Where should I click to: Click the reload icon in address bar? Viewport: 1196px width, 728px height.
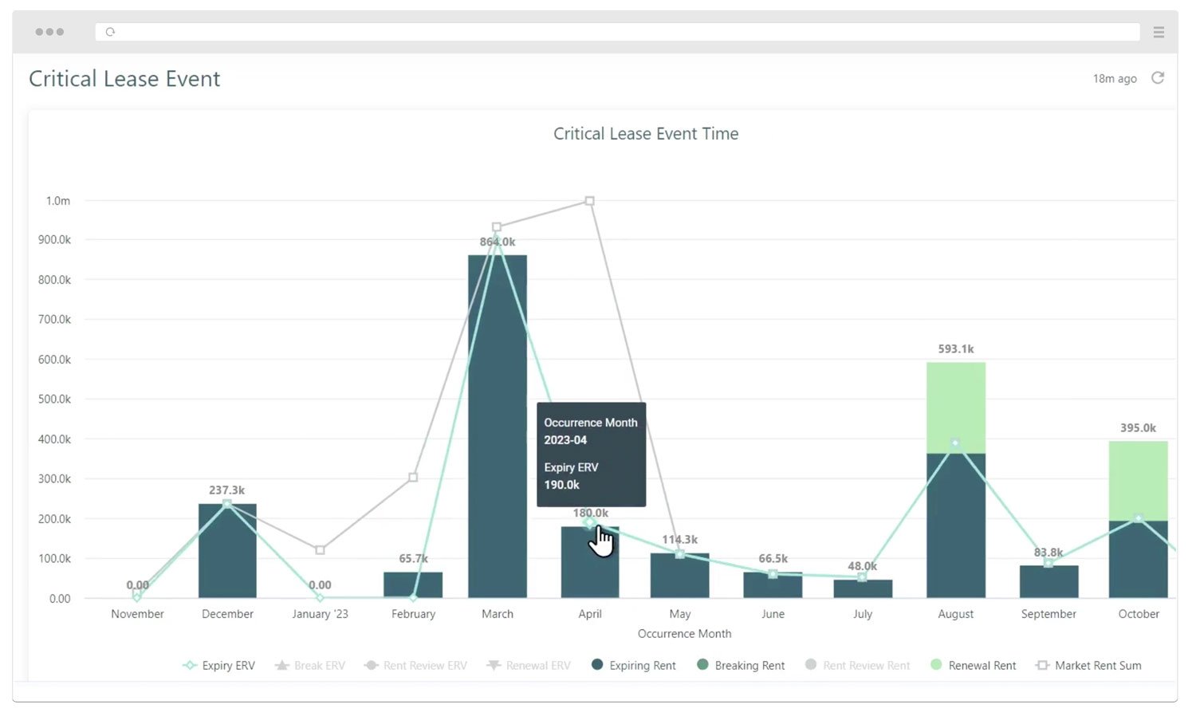click(x=110, y=32)
